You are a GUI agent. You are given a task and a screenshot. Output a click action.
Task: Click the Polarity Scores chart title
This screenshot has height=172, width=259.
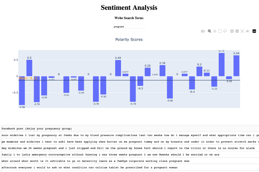pos(129,40)
